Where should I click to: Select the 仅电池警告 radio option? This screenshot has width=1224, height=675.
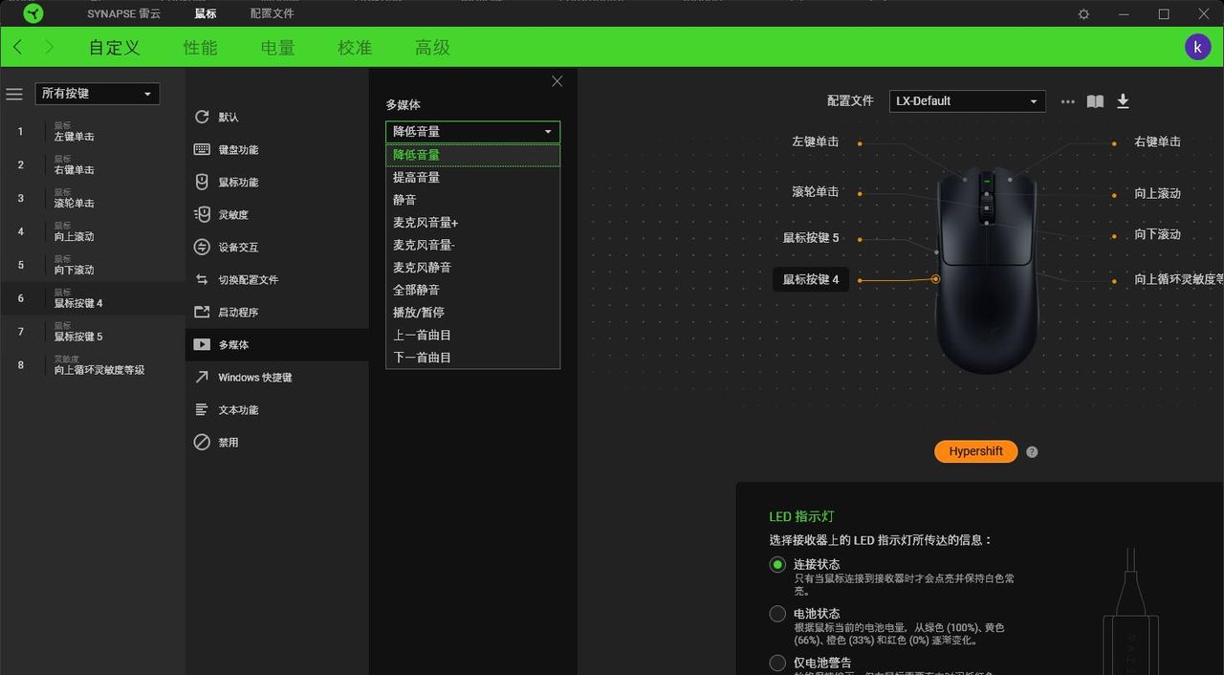pyautogui.click(x=777, y=663)
